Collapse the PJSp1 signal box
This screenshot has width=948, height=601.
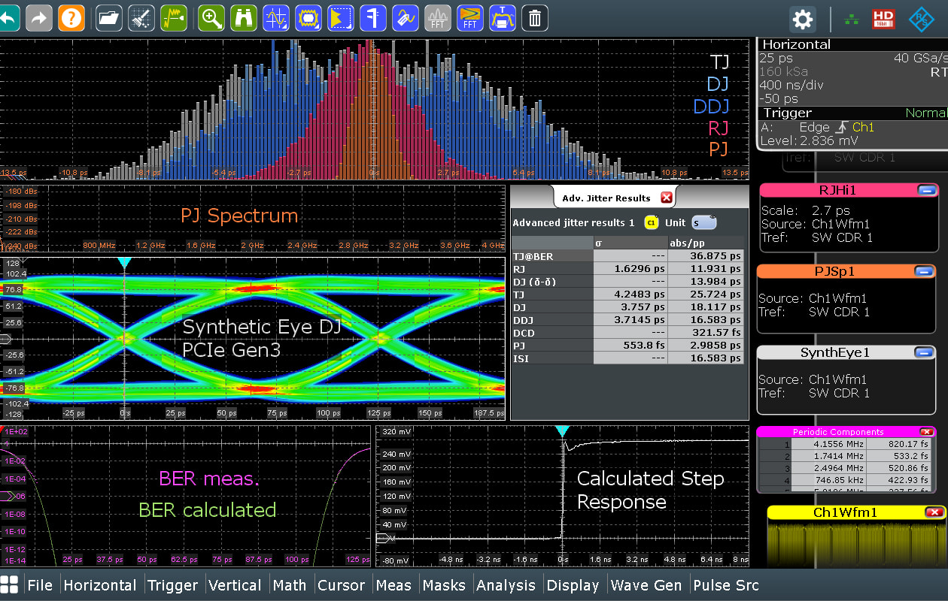(x=926, y=271)
